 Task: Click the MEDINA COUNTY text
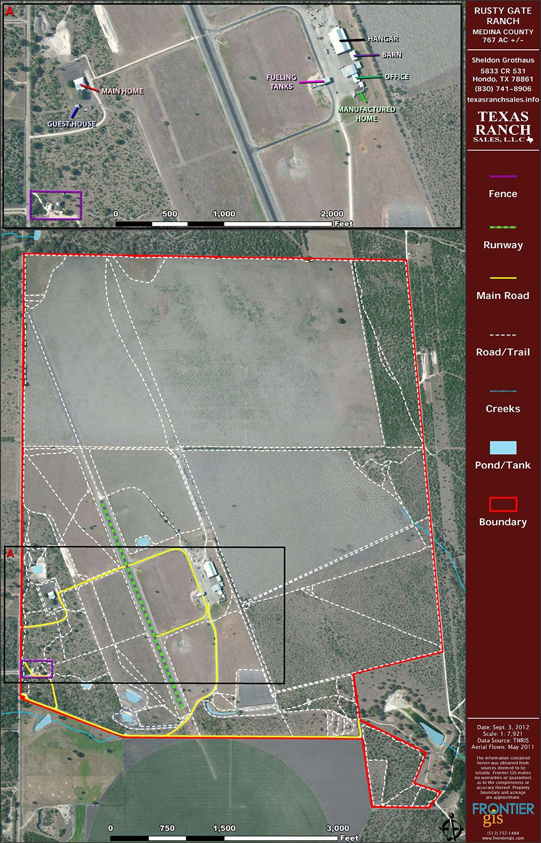[x=503, y=32]
